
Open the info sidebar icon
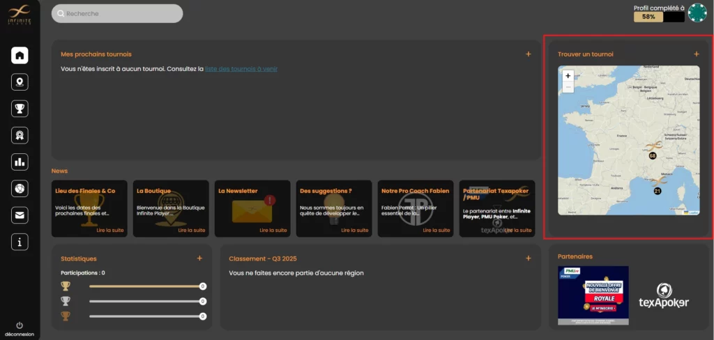coord(20,242)
